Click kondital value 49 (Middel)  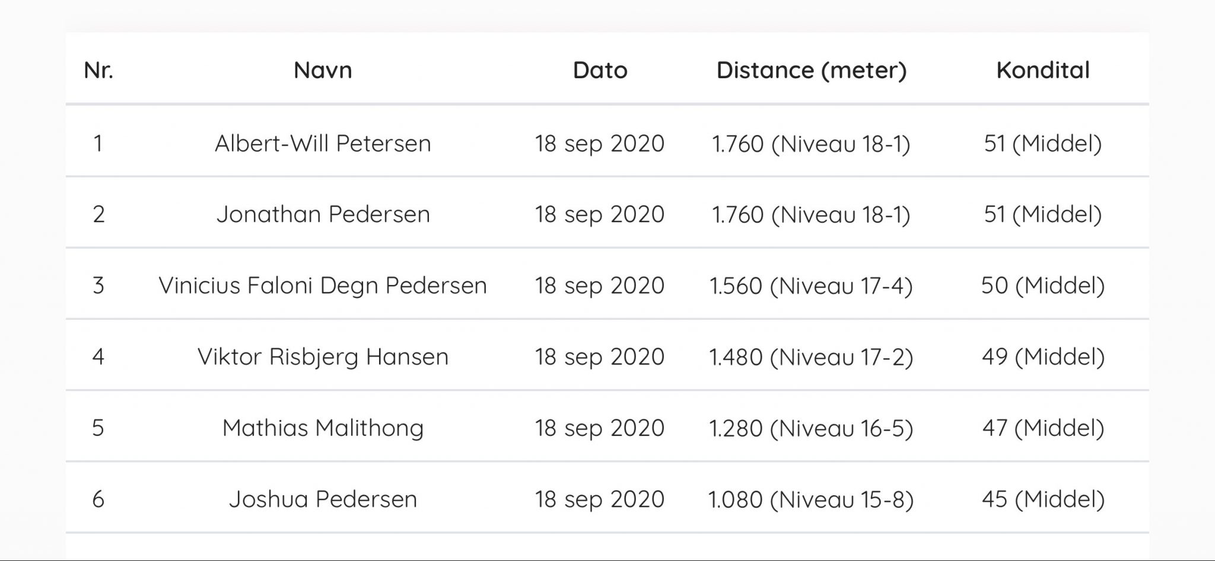(1043, 357)
